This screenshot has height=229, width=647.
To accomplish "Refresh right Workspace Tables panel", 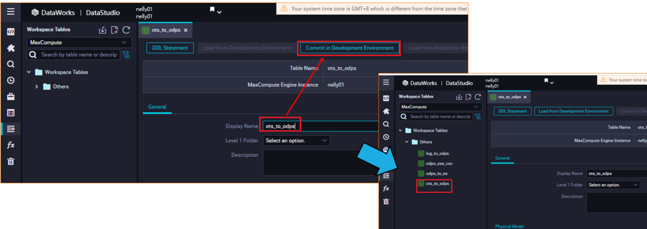I will click(478, 97).
